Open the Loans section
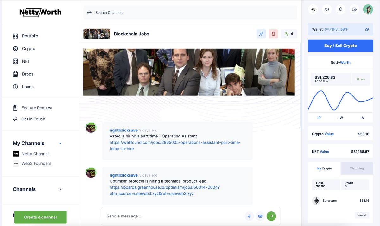This screenshot has width=380, height=226. 28,87
